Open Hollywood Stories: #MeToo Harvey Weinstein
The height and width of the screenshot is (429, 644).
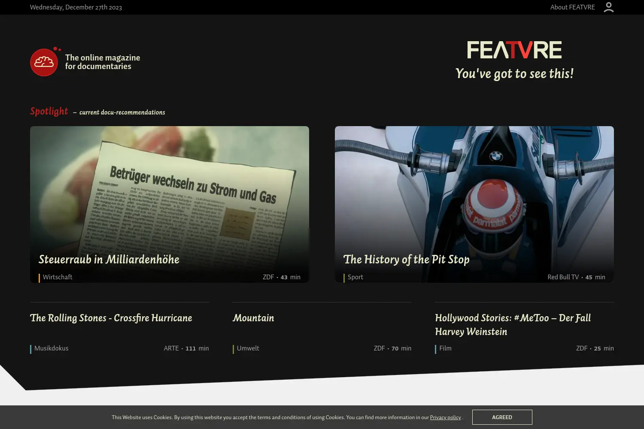tap(513, 325)
